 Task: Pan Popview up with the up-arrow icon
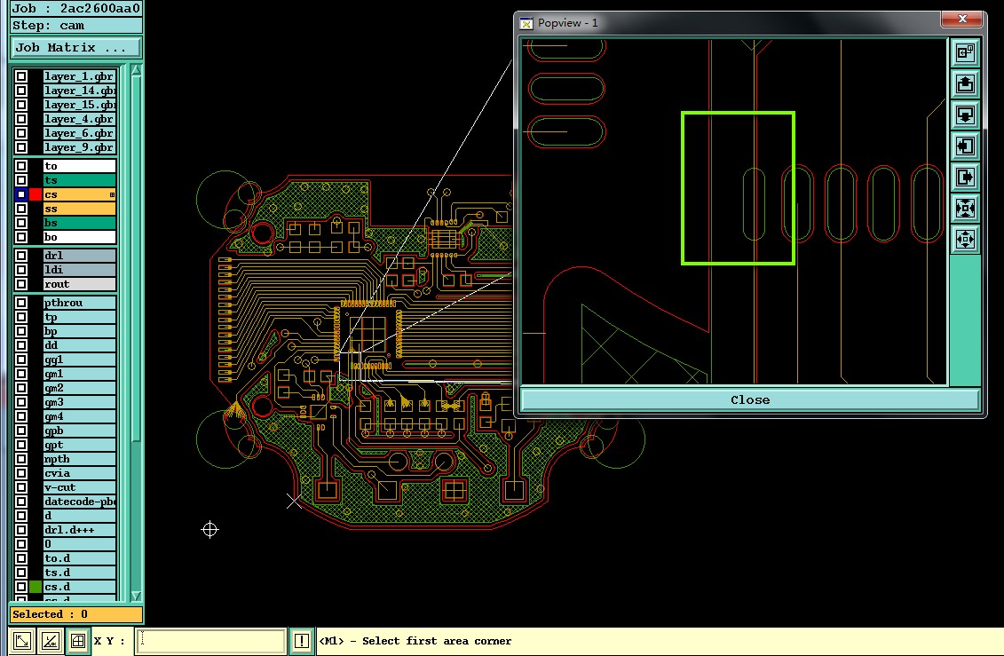[965, 83]
